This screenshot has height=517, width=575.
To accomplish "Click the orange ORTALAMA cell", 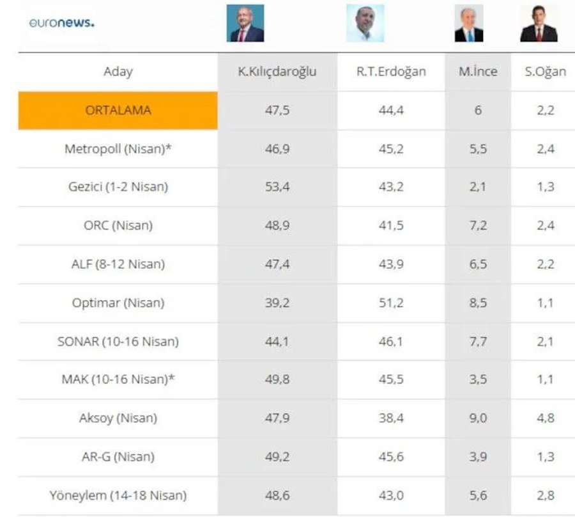I will 118,111.
